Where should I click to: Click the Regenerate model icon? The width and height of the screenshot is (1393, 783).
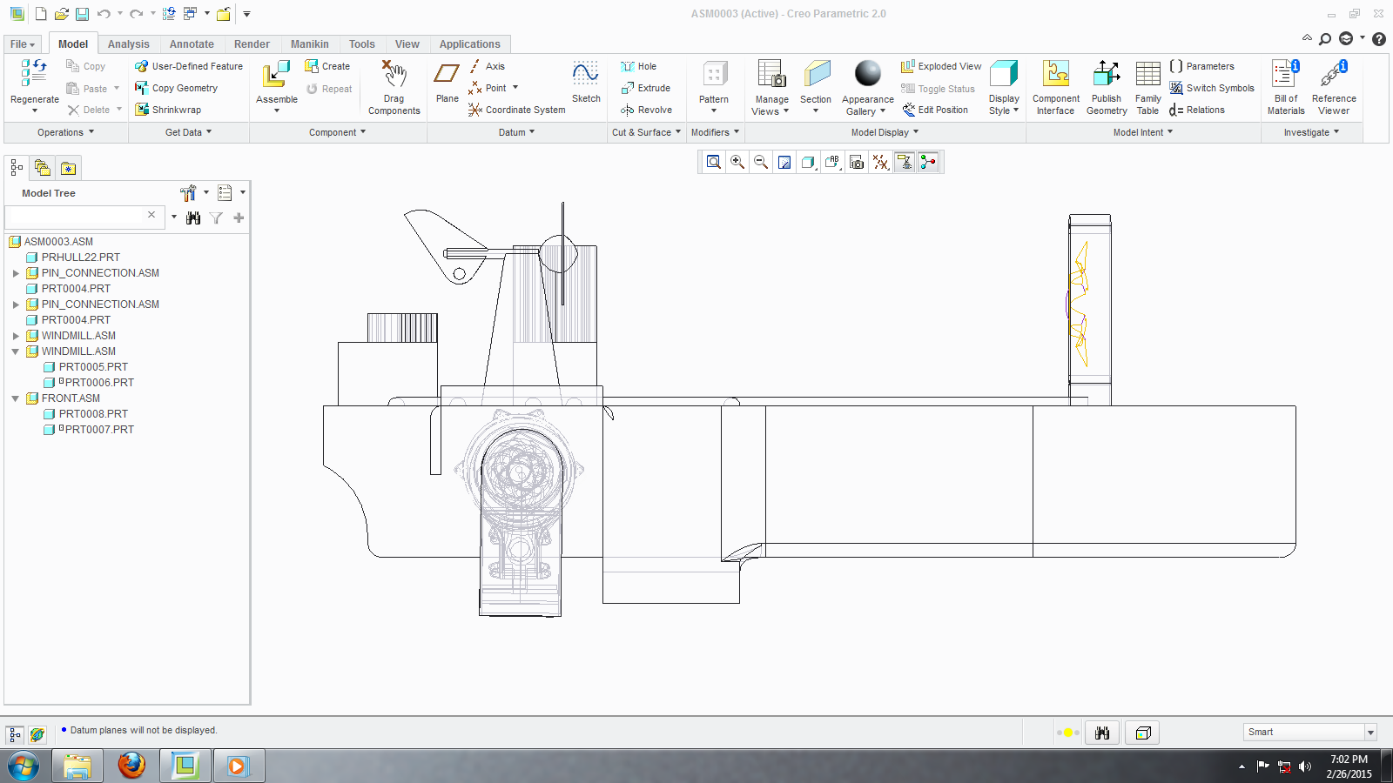34,75
